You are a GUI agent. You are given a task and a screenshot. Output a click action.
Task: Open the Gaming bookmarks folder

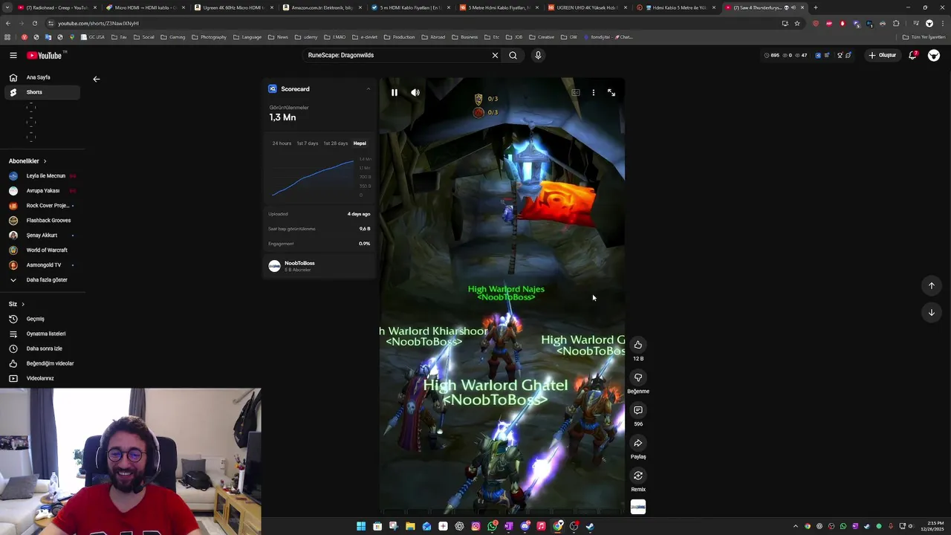coord(172,36)
